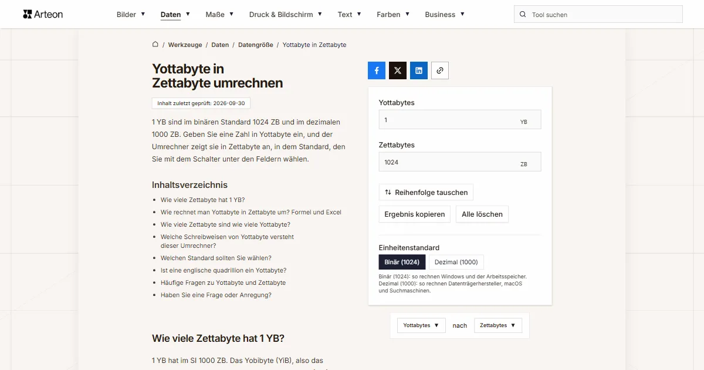Jump to 'Wie viele Zettabyte hat 1 YB?' in the contents
Screen dimensions: 704x370
pos(202,200)
